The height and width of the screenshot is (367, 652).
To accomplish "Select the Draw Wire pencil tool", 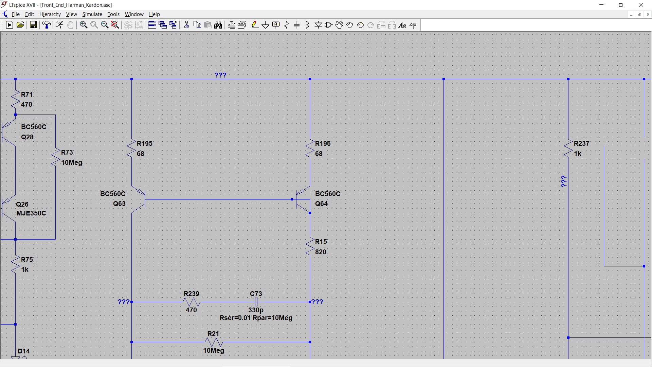I will click(x=255, y=25).
